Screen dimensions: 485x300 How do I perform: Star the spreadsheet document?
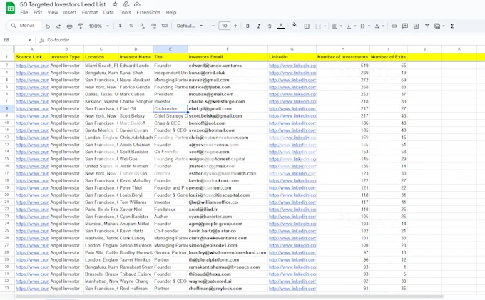115,4
